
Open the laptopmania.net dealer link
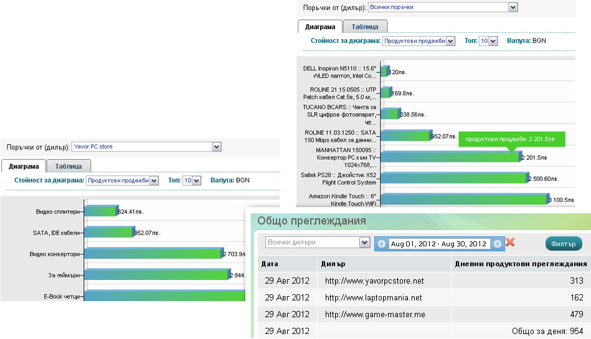(373, 298)
